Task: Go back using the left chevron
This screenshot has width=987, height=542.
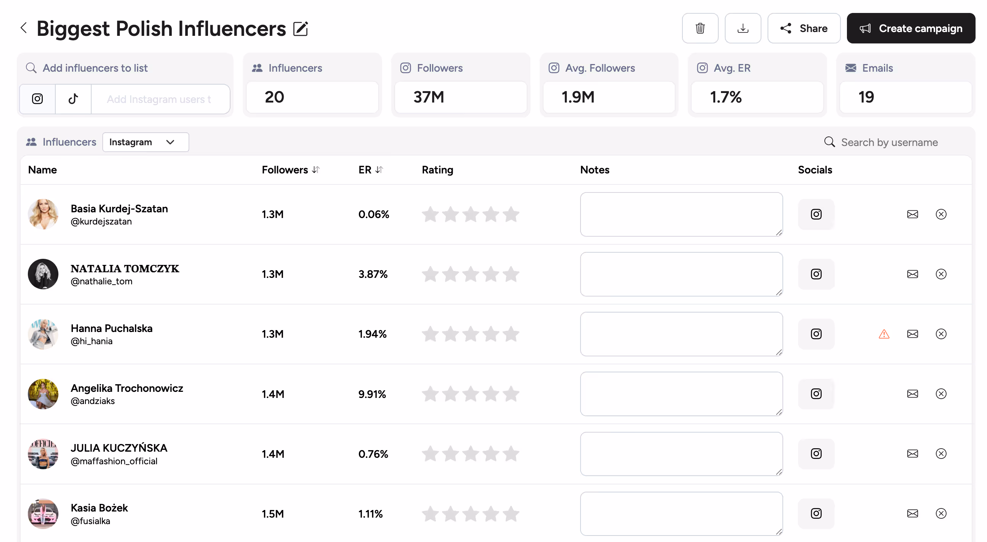Action: (24, 27)
